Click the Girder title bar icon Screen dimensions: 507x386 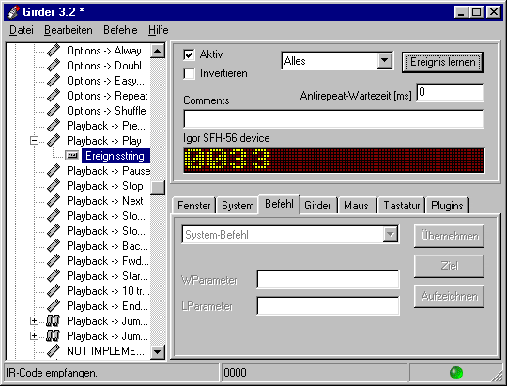(x=13, y=12)
